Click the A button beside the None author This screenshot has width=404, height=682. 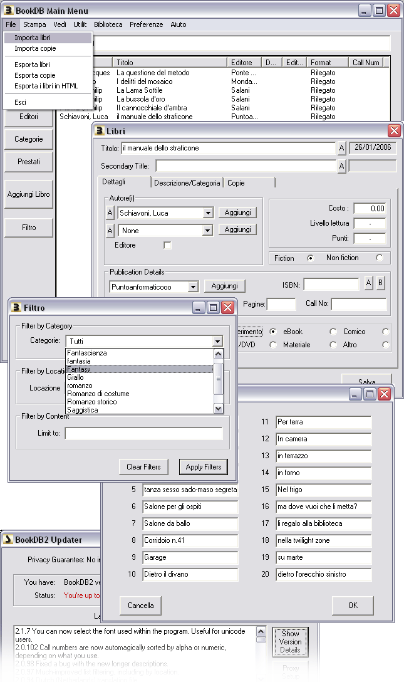pyautogui.click(x=110, y=231)
